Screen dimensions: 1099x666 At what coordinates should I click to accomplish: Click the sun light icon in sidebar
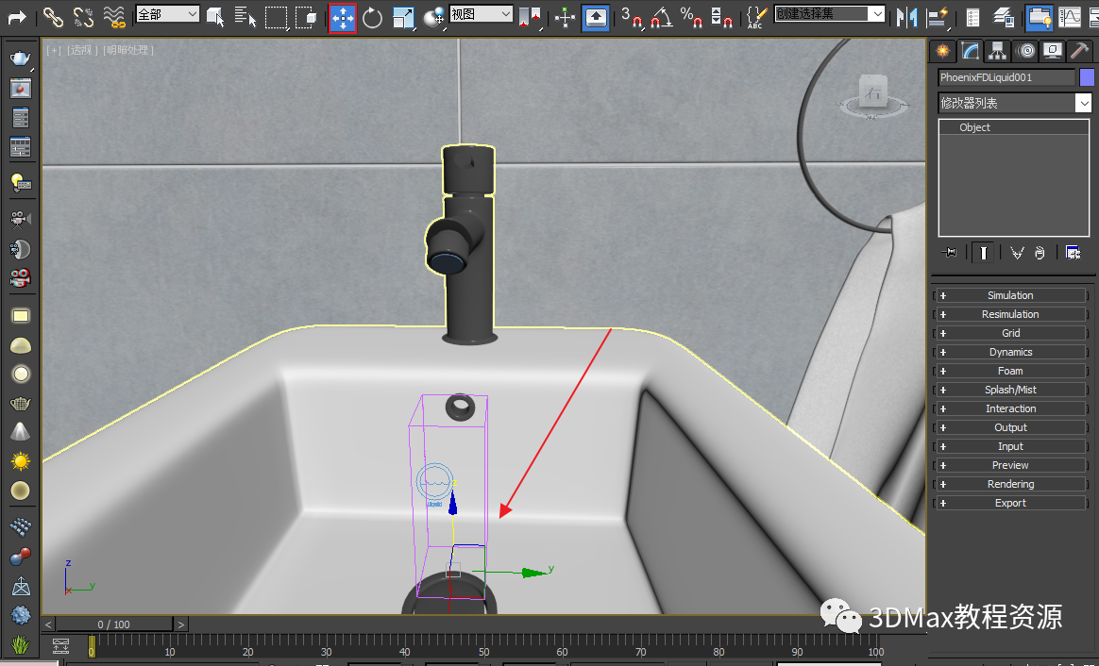click(20, 461)
